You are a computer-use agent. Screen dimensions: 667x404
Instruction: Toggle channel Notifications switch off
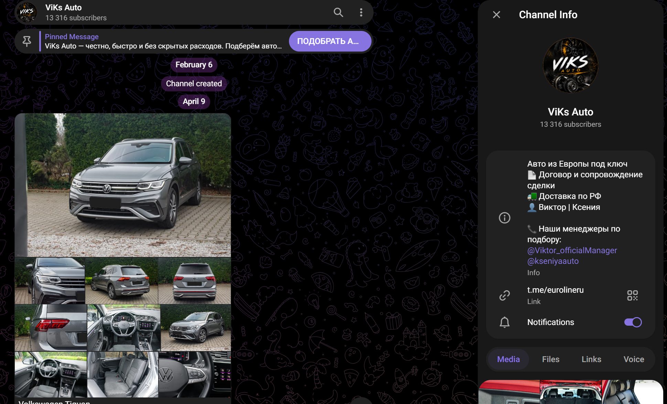point(633,322)
